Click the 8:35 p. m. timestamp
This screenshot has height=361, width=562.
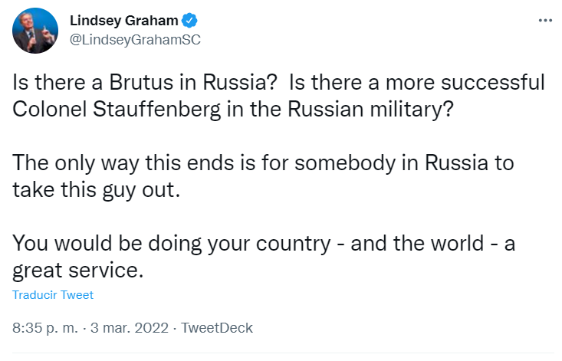tap(45, 328)
